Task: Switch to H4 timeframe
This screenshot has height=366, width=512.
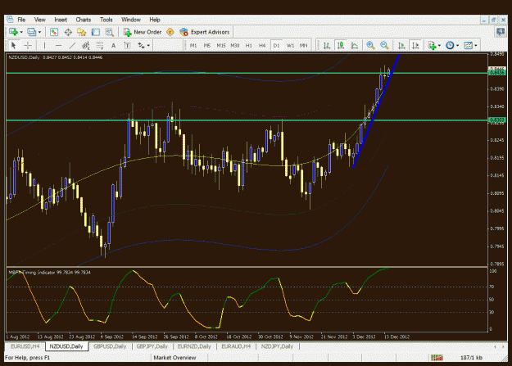Action: (x=262, y=45)
